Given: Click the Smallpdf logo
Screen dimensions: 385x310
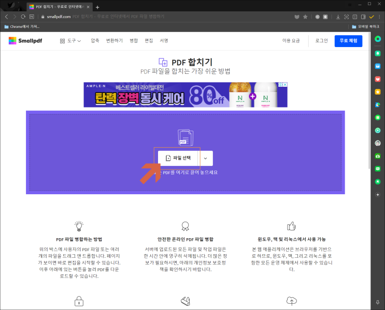Looking at the screenshot, I should click(x=25, y=41).
